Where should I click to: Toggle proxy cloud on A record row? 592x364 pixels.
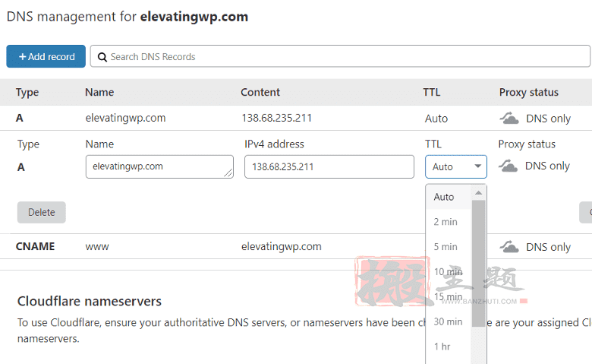(x=509, y=119)
